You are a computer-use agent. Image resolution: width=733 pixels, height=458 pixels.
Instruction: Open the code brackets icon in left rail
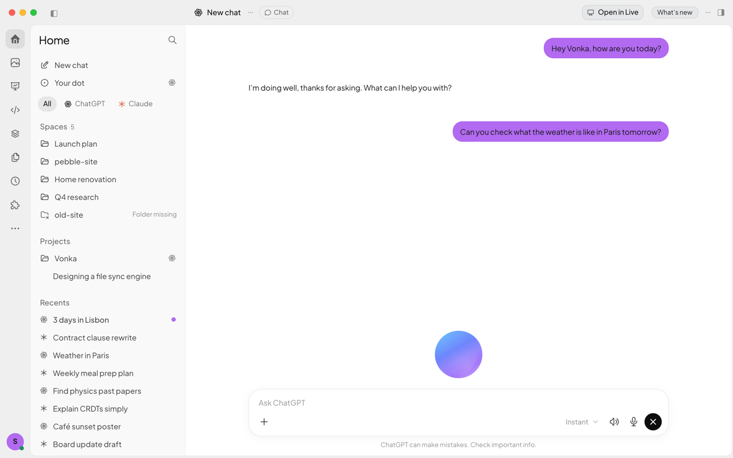point(15,110)
